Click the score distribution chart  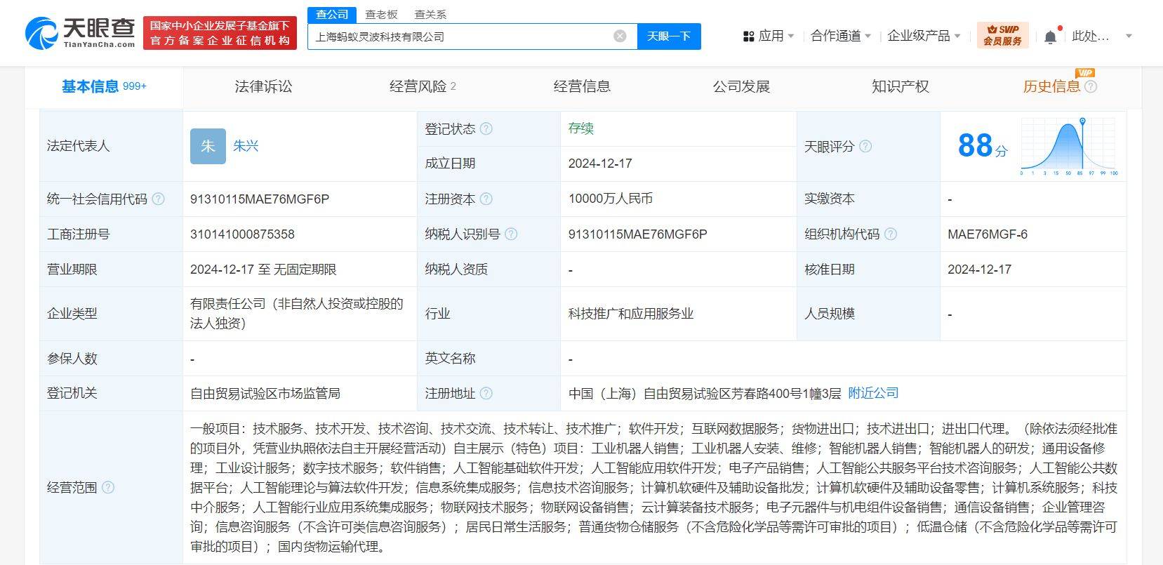pyautogui.click(x=1069, y=146)
